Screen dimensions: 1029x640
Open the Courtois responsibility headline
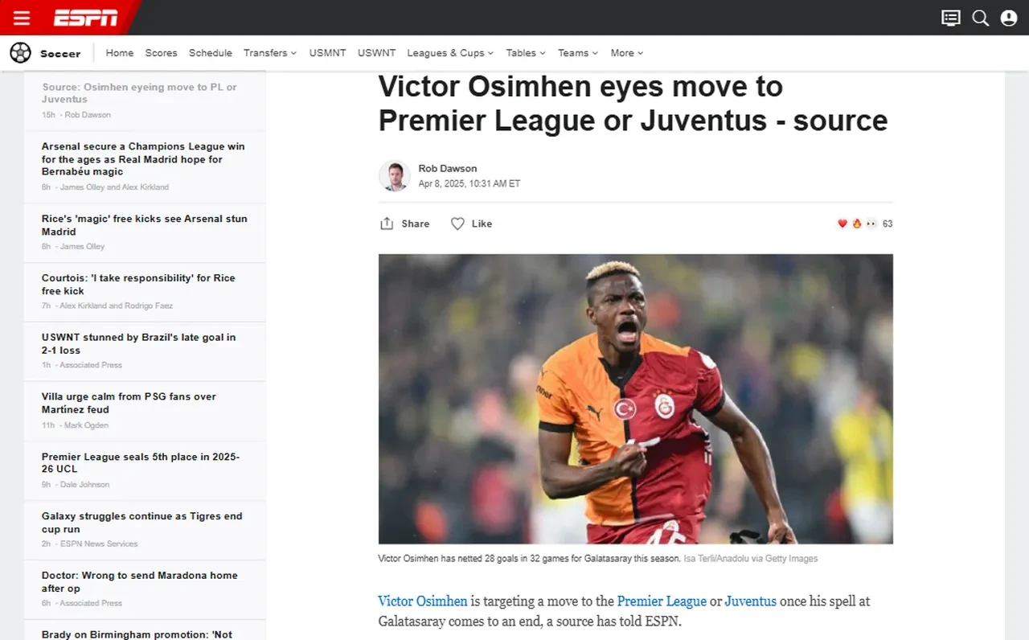tap(138, 285)
